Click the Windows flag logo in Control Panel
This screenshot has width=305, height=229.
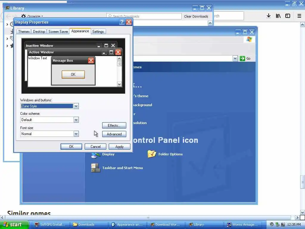249,39
